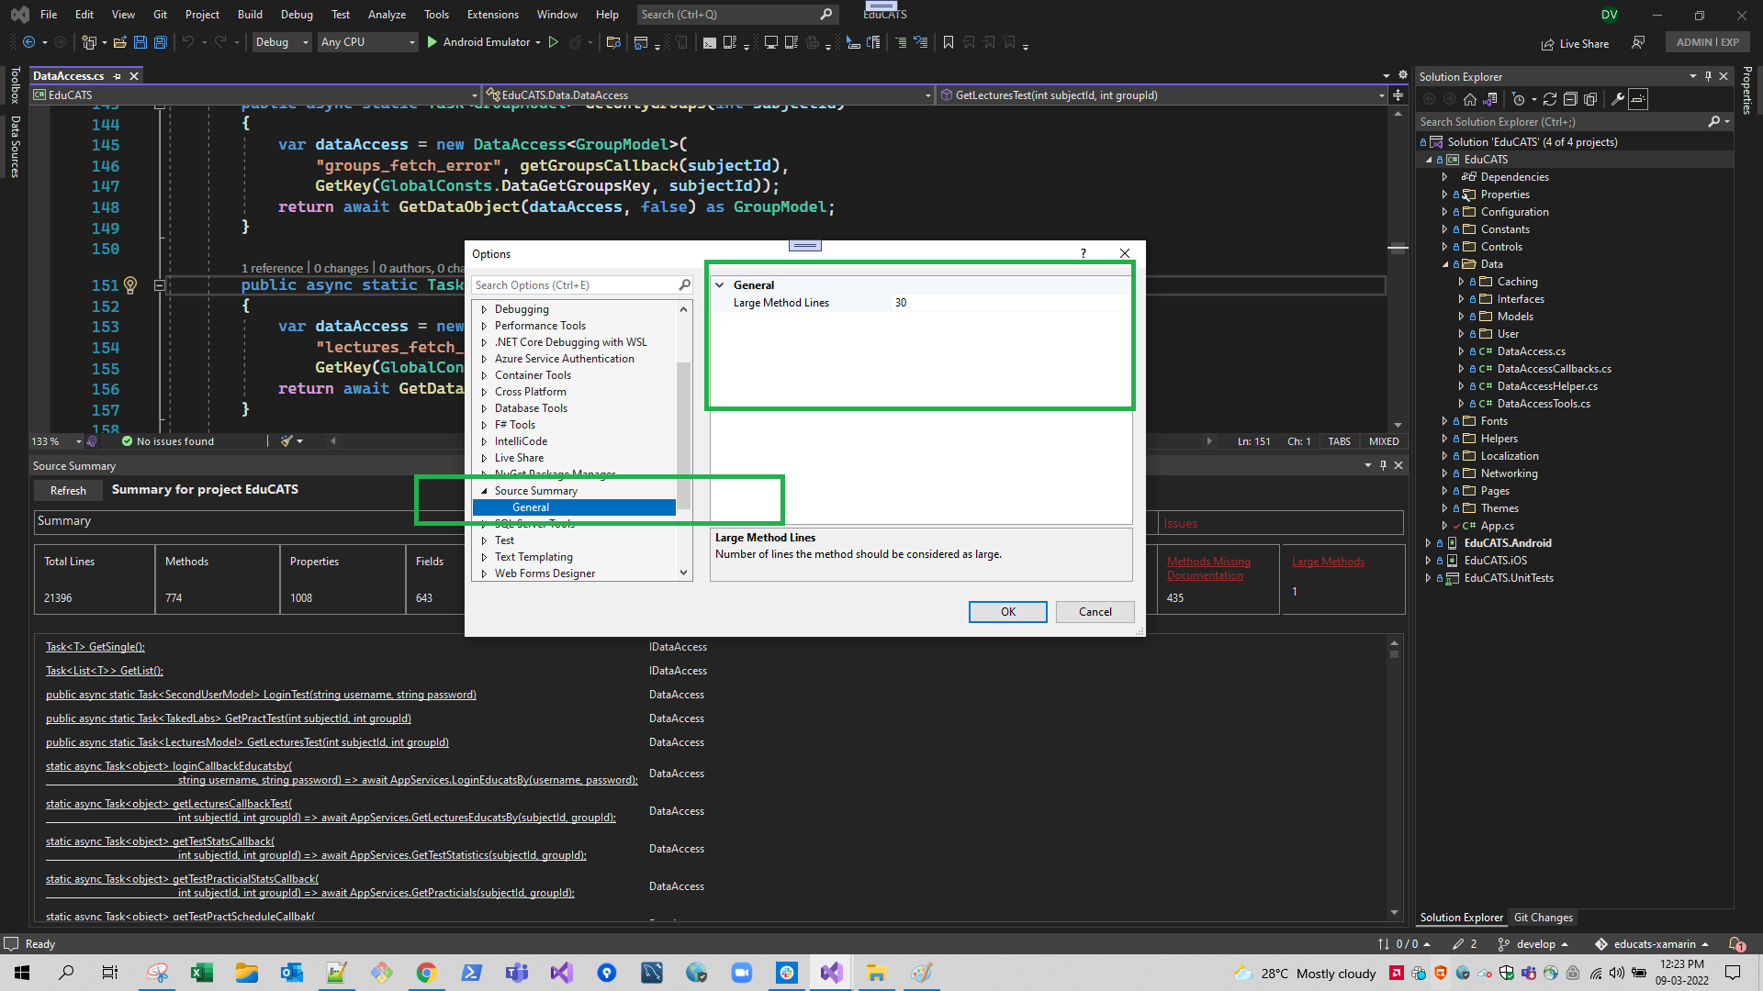Click the magnifier icon in the Options search box
Viewport: 1763px width, 991px height.
tap(684, 285)
